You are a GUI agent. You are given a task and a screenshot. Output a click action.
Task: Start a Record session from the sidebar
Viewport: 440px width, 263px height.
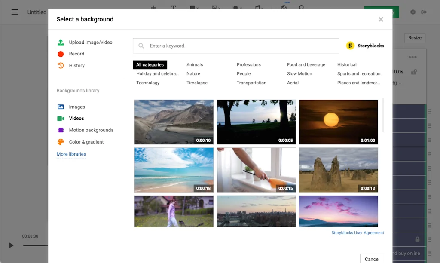pyautogui.click(x=76, y=54)
